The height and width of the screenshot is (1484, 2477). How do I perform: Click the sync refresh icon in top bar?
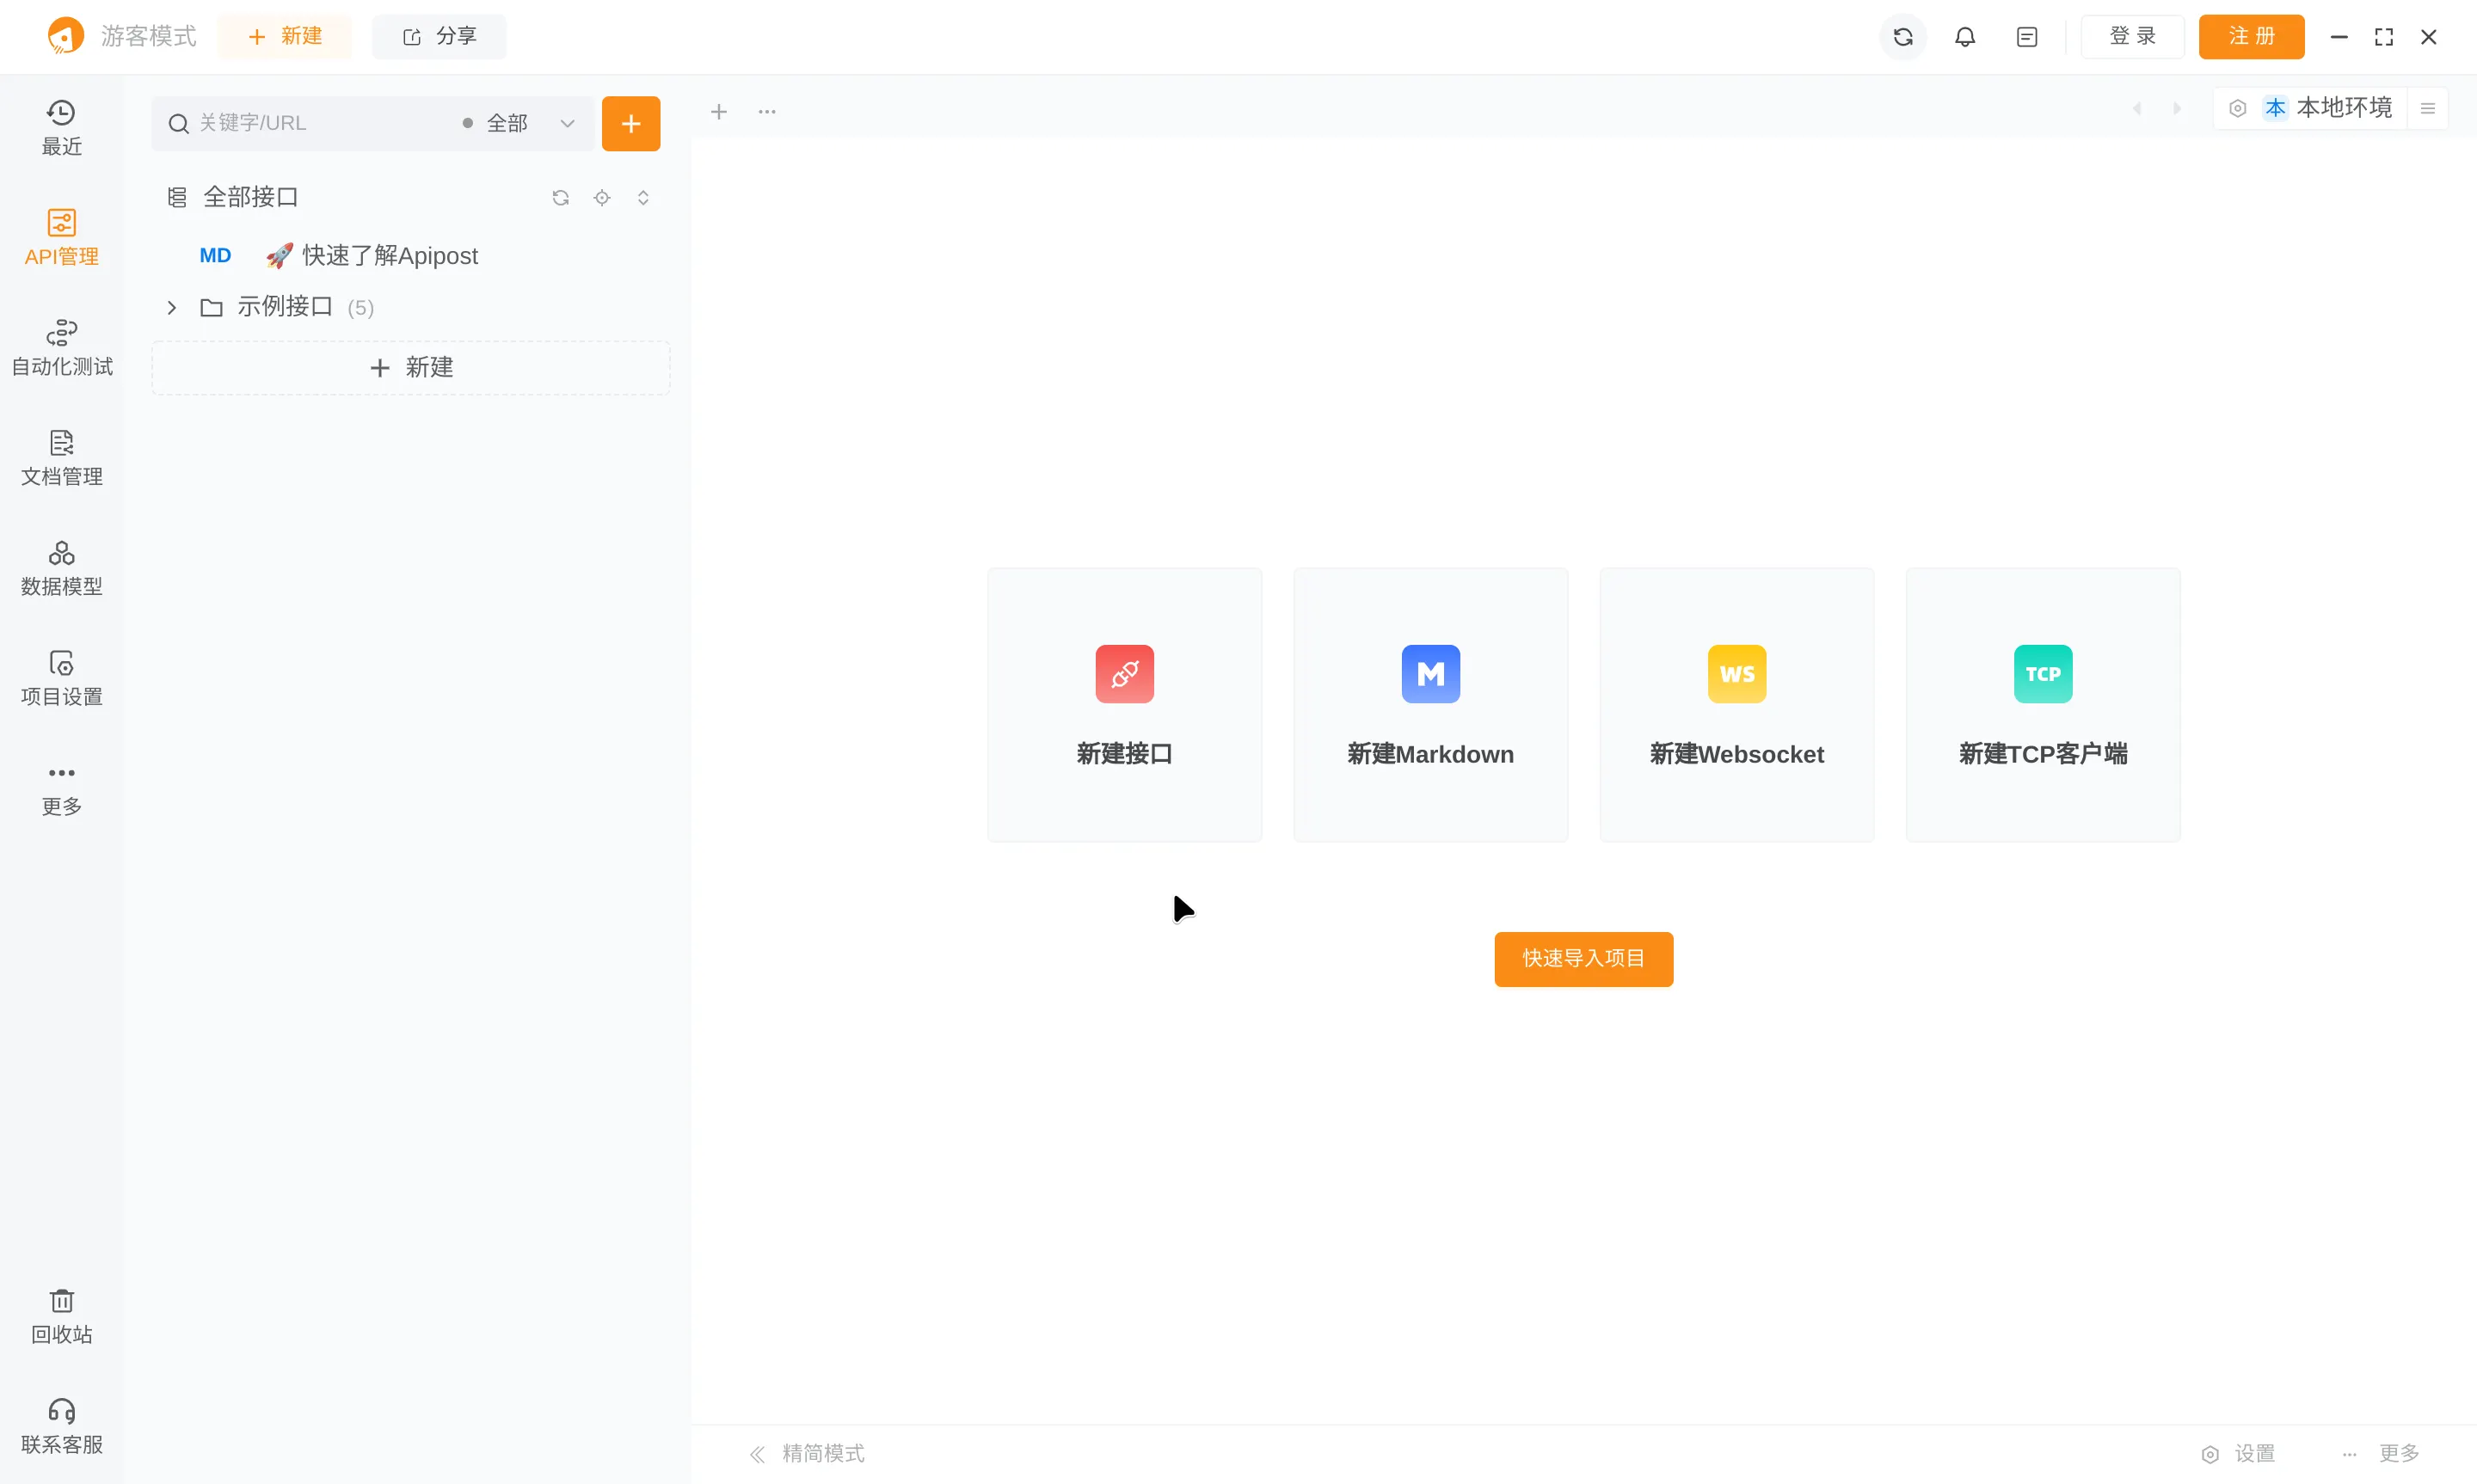pyautogui.click(x=1902, y=37)
